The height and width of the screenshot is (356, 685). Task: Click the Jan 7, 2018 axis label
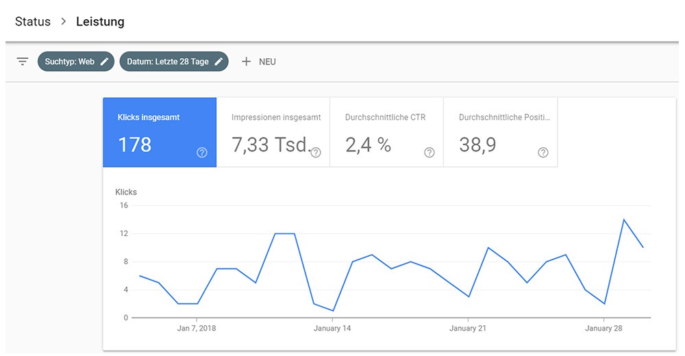coord(197,328)
